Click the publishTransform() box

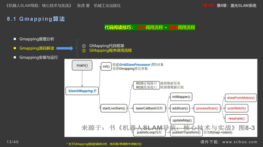coord(186,132)
